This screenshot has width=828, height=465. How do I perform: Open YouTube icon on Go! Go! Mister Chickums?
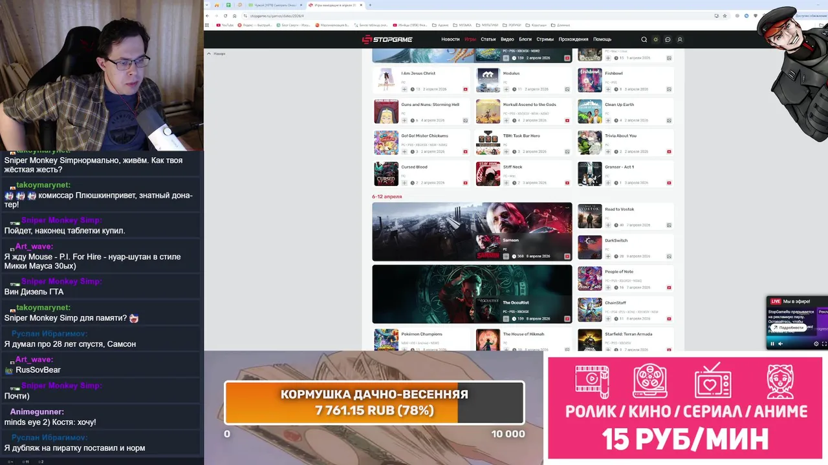tap(465, 152)
